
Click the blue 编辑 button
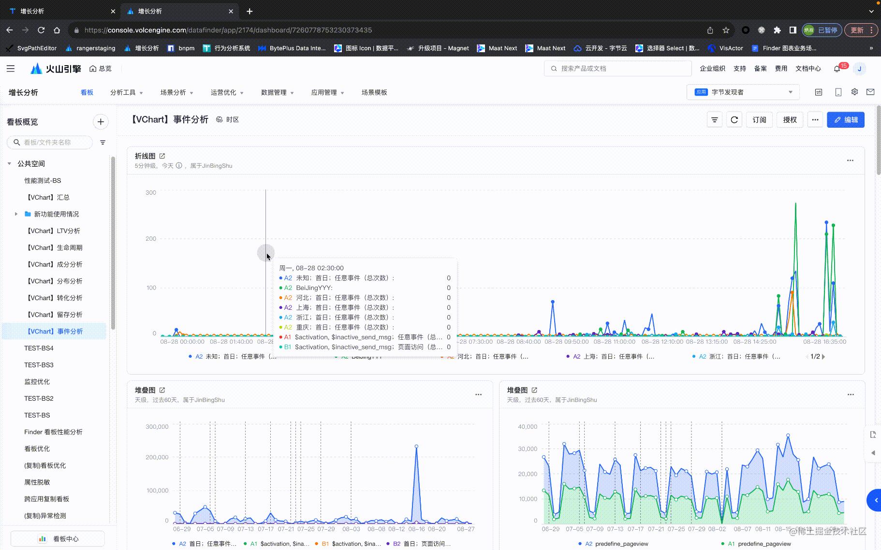846,119
